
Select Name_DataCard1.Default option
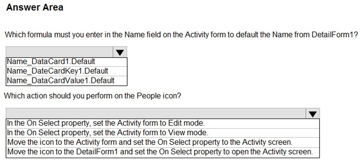point(66,62)
